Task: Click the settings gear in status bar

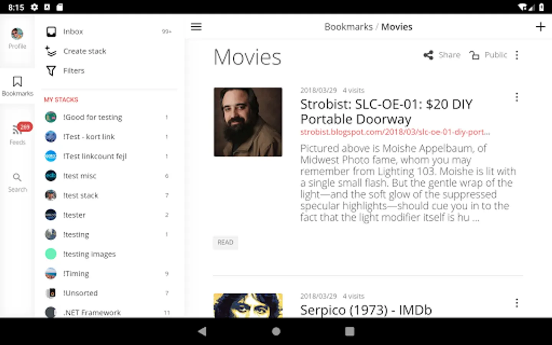Action: click(34, 7)
